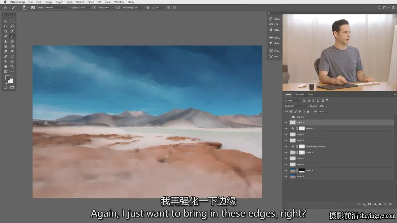Screen dimensions: 397x223
Task: Choose the Lasso tool
Action: [6, 26]
